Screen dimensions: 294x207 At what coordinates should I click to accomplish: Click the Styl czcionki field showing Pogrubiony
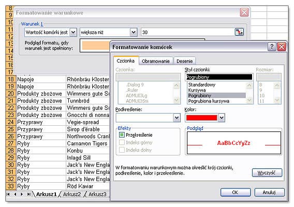pos(219,77)
